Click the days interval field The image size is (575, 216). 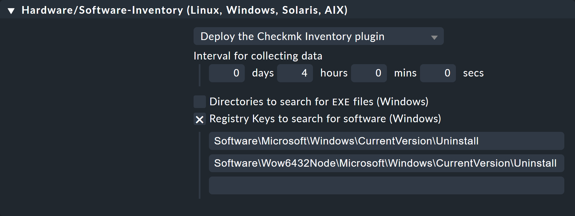[227, 73]
